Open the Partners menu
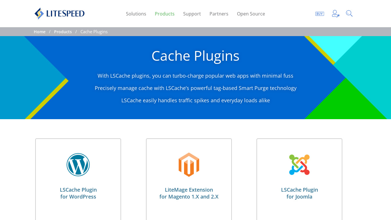The height and width of the screenshot is (220, 391). click(219, 14)
